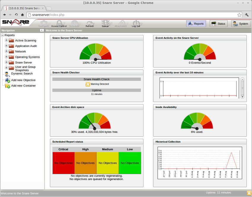Reload the page in Chrome

(x=16, y=15)
